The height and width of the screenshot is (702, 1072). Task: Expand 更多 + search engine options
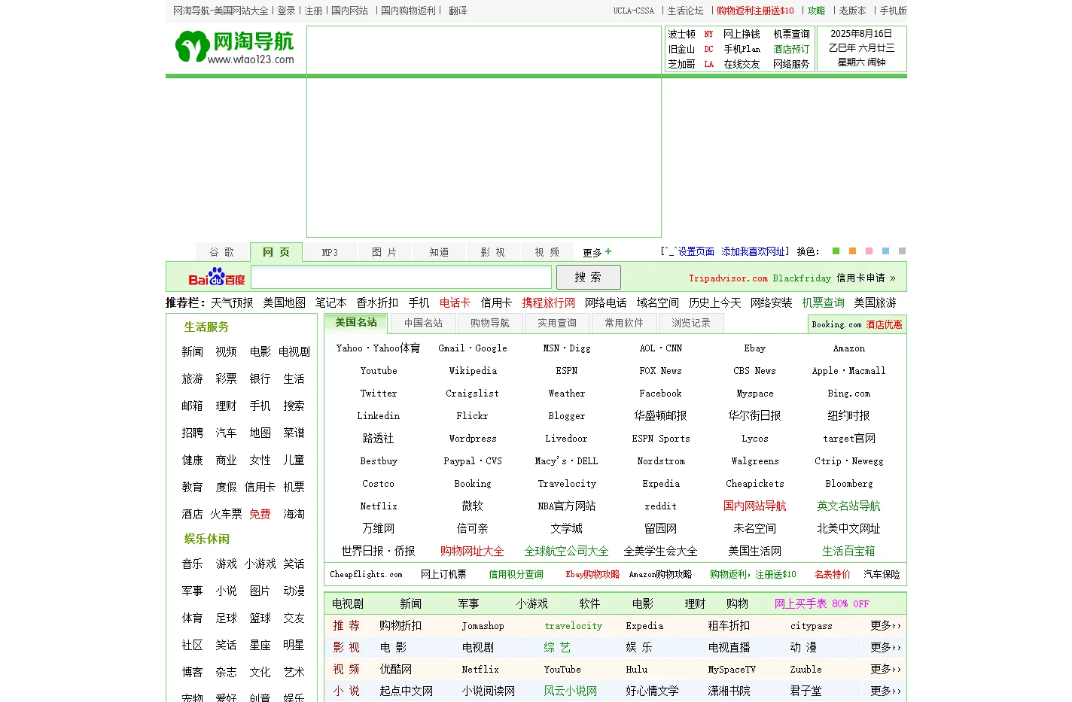point(598,252)
